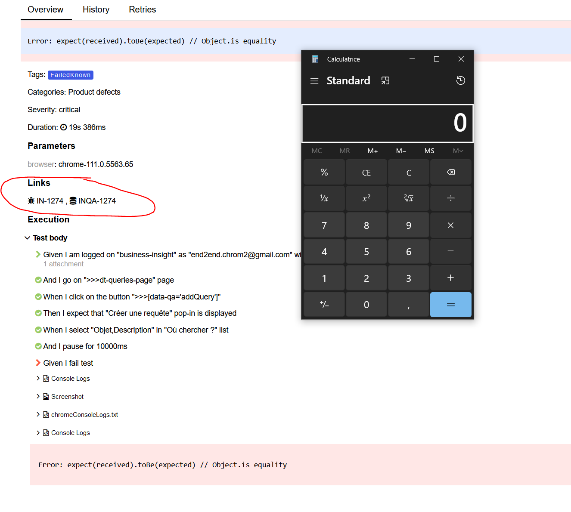Click the chromeConsoleLogs.txt file icon

pos(46,414)
